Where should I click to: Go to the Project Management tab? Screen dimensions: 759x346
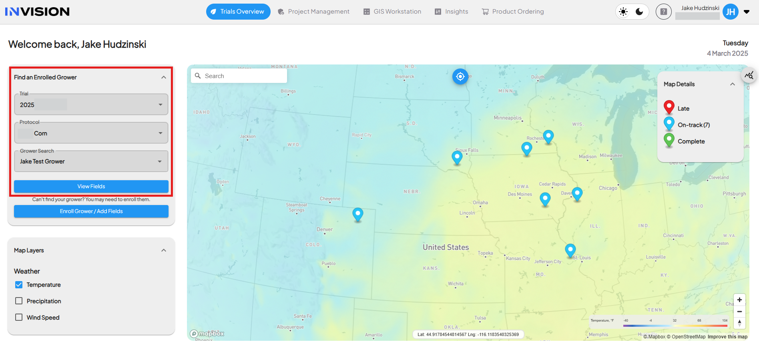tap(313, 12)
